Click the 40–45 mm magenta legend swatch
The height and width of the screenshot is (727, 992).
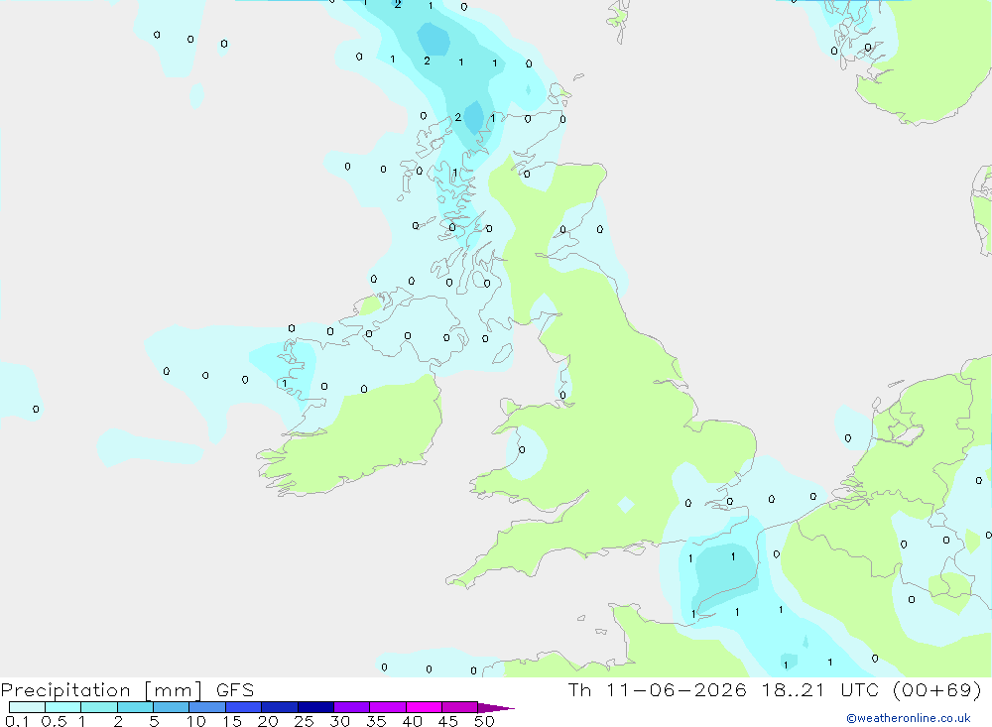[424, 707]
